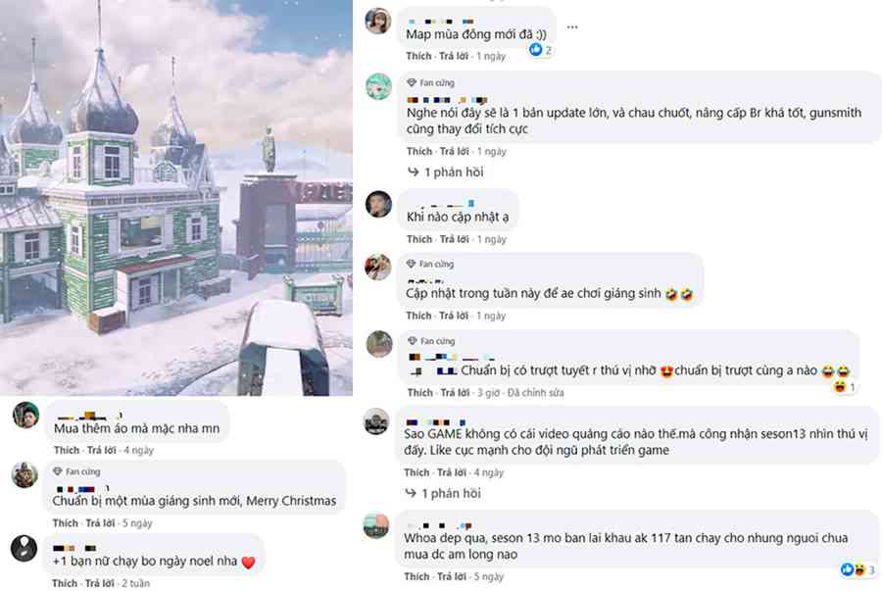
Task: Click reaction icons on 'Whoa dep qua' comment
Action: [857, 569]
